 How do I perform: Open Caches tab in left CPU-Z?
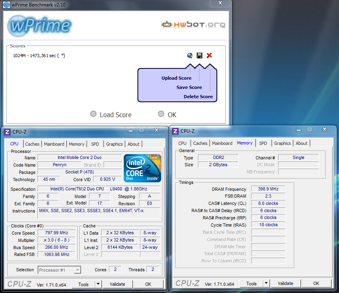click(x=32, y=144)
